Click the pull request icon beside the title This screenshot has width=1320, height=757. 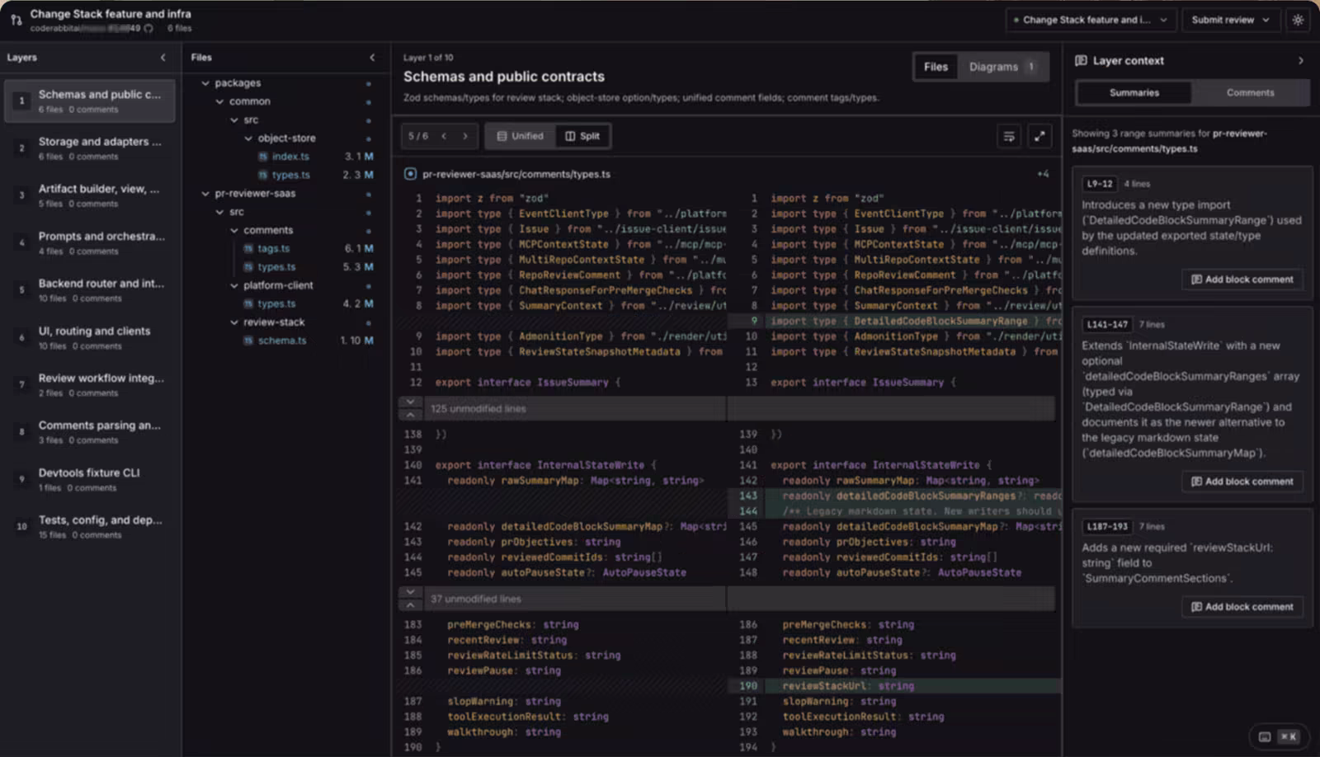(16, 20)
